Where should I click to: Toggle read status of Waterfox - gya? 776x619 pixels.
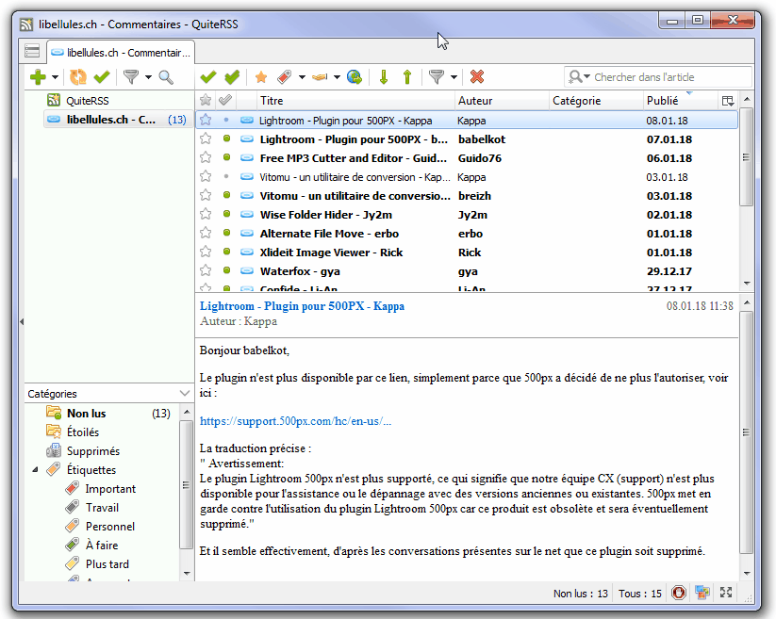[226, 270]
